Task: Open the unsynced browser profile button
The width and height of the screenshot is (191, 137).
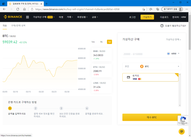Action: (172, 9)
